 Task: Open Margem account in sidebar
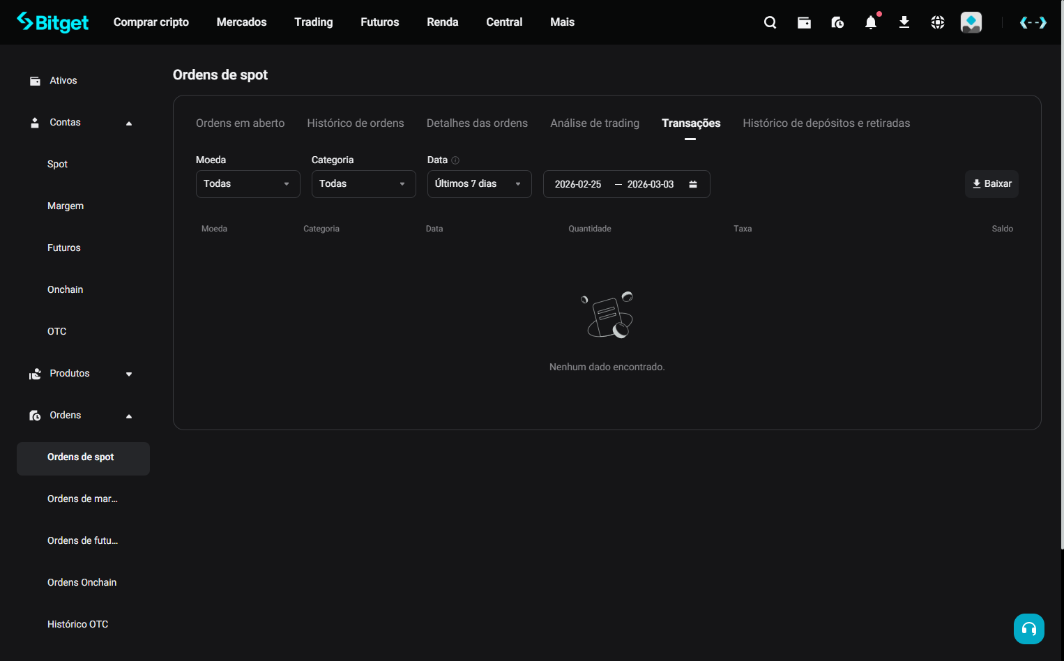click(x=66, y=206)
